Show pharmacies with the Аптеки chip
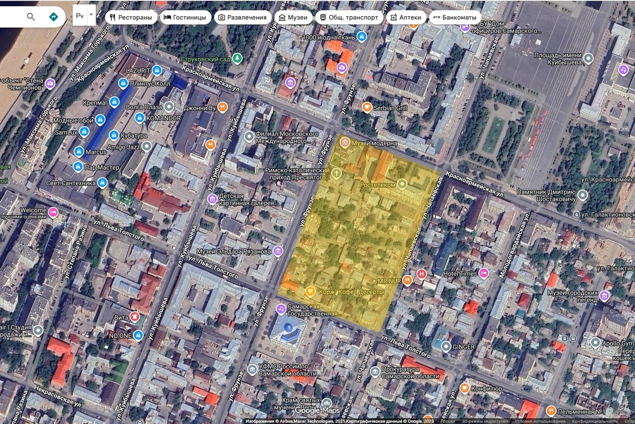 tap(406, 17)
